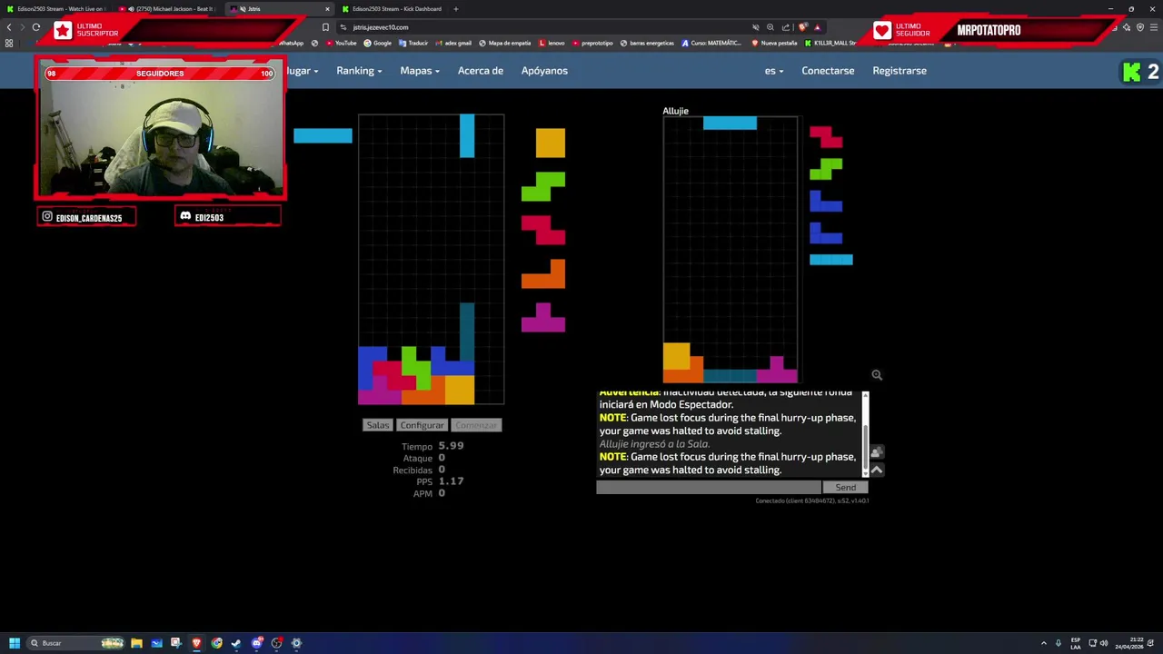Click the Brave browser taskbar icon
1163x654 pixels.
click(x=196, y=643)
